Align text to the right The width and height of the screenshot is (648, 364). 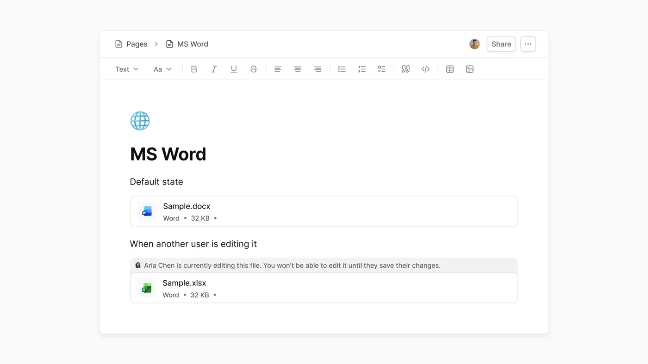coord(318,69)
